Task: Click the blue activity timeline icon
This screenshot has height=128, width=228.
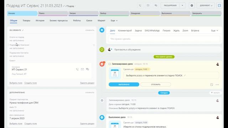Action: click(x=102, y=30)
